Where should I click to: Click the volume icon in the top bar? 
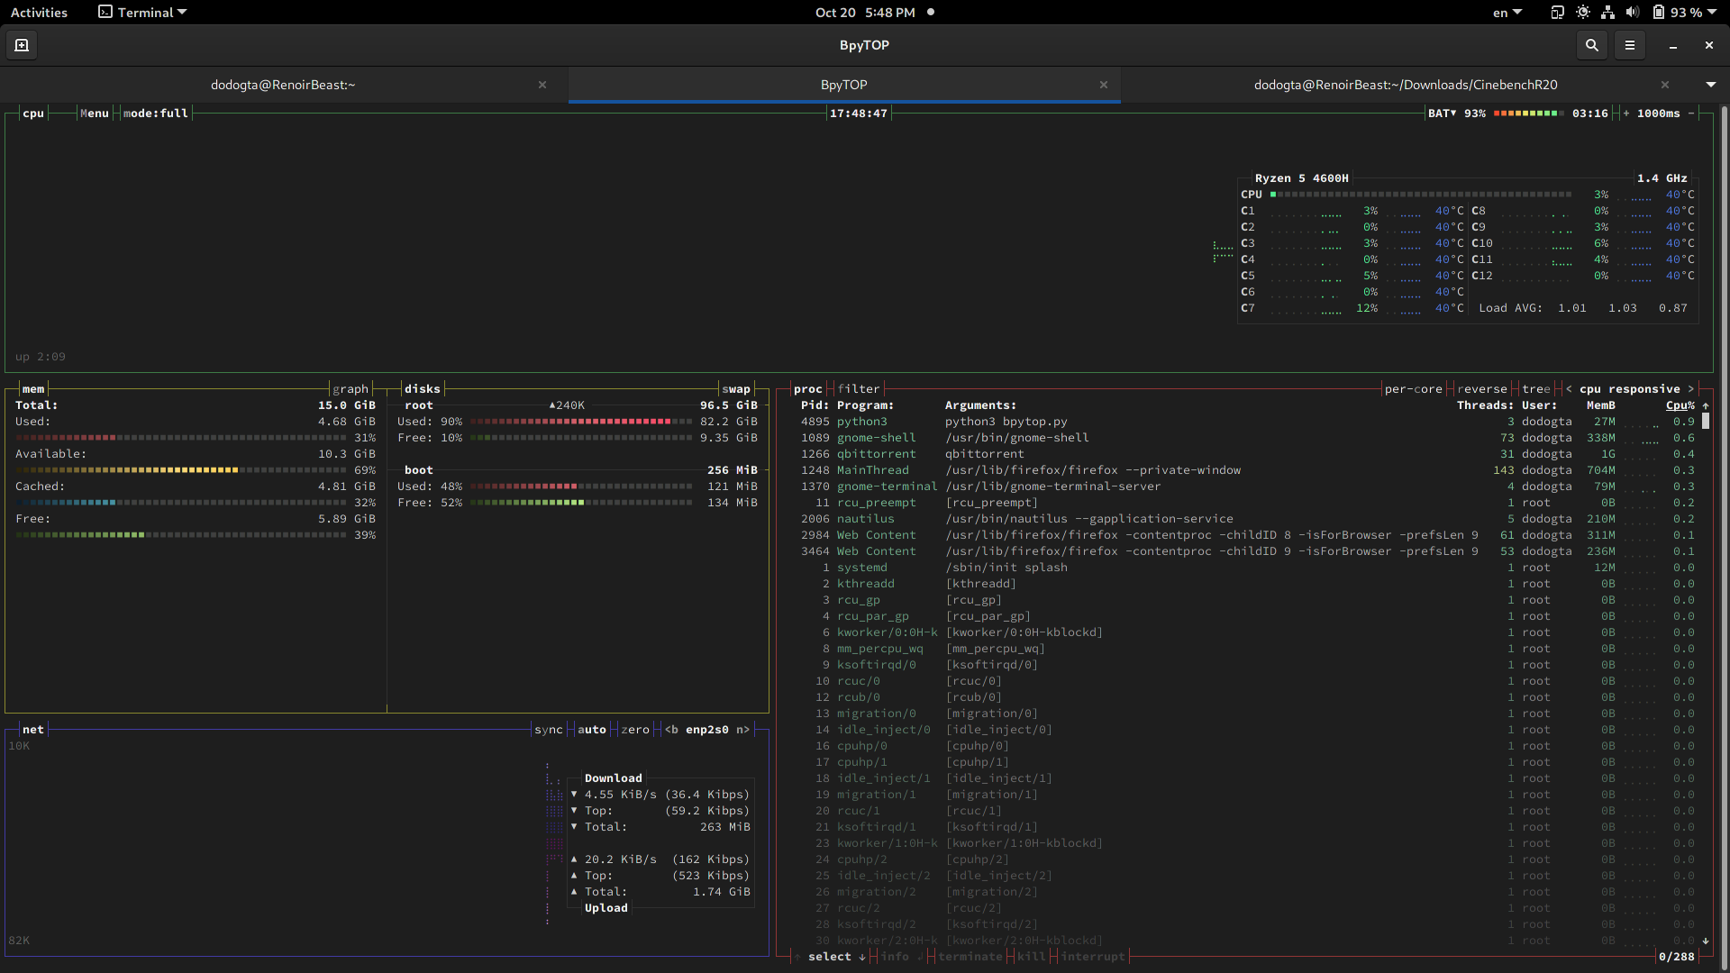1634,12
